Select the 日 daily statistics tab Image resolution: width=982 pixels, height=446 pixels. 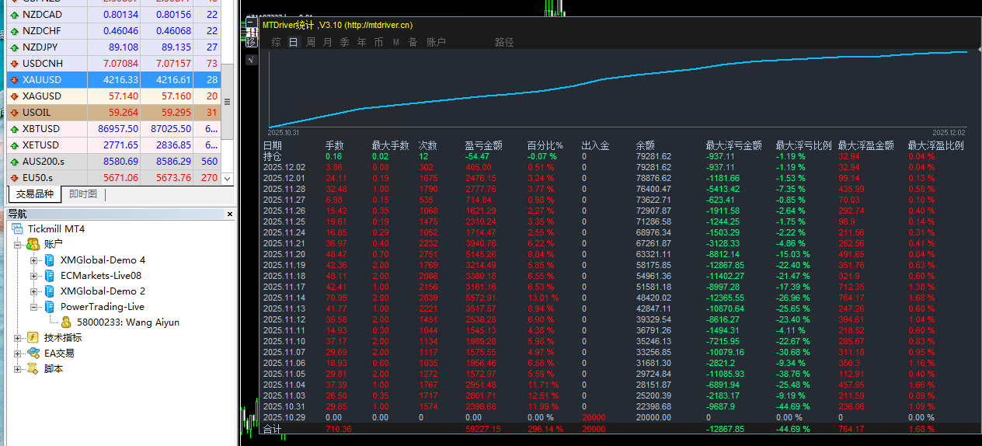294,42
